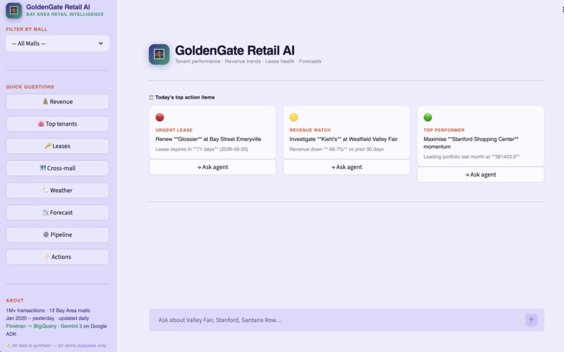The height and width of the screenshot is (352, 564).
Task: Click "Maximise **Stanford Shopping Center** momentum" text
Action: pos(471,143)
